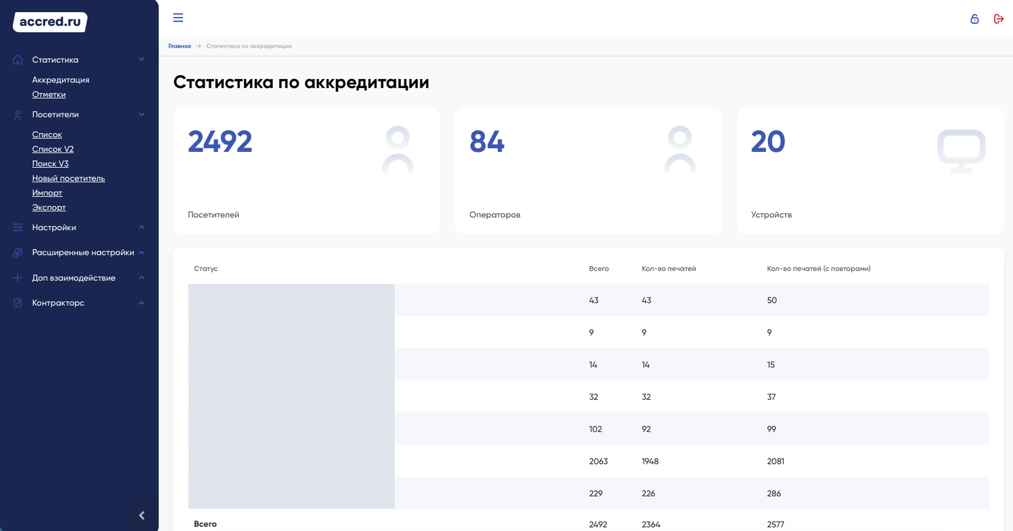Click the sliders icon beside Настройки
1013x531 pixels.
(18, 227)
